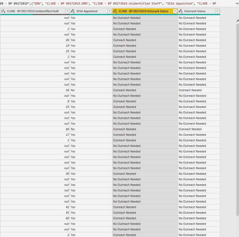
Task: Open filter dropdown on highlighted CL36B Outreach Status column
Action: pyautogui.click(x=175, y=11)
